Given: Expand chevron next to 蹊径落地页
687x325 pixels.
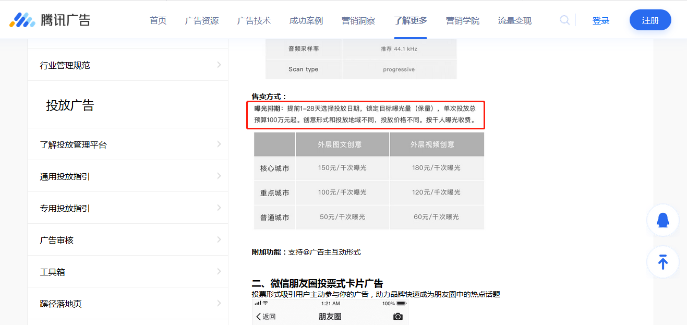Looking at the screenshot, I should coord(219,303).
